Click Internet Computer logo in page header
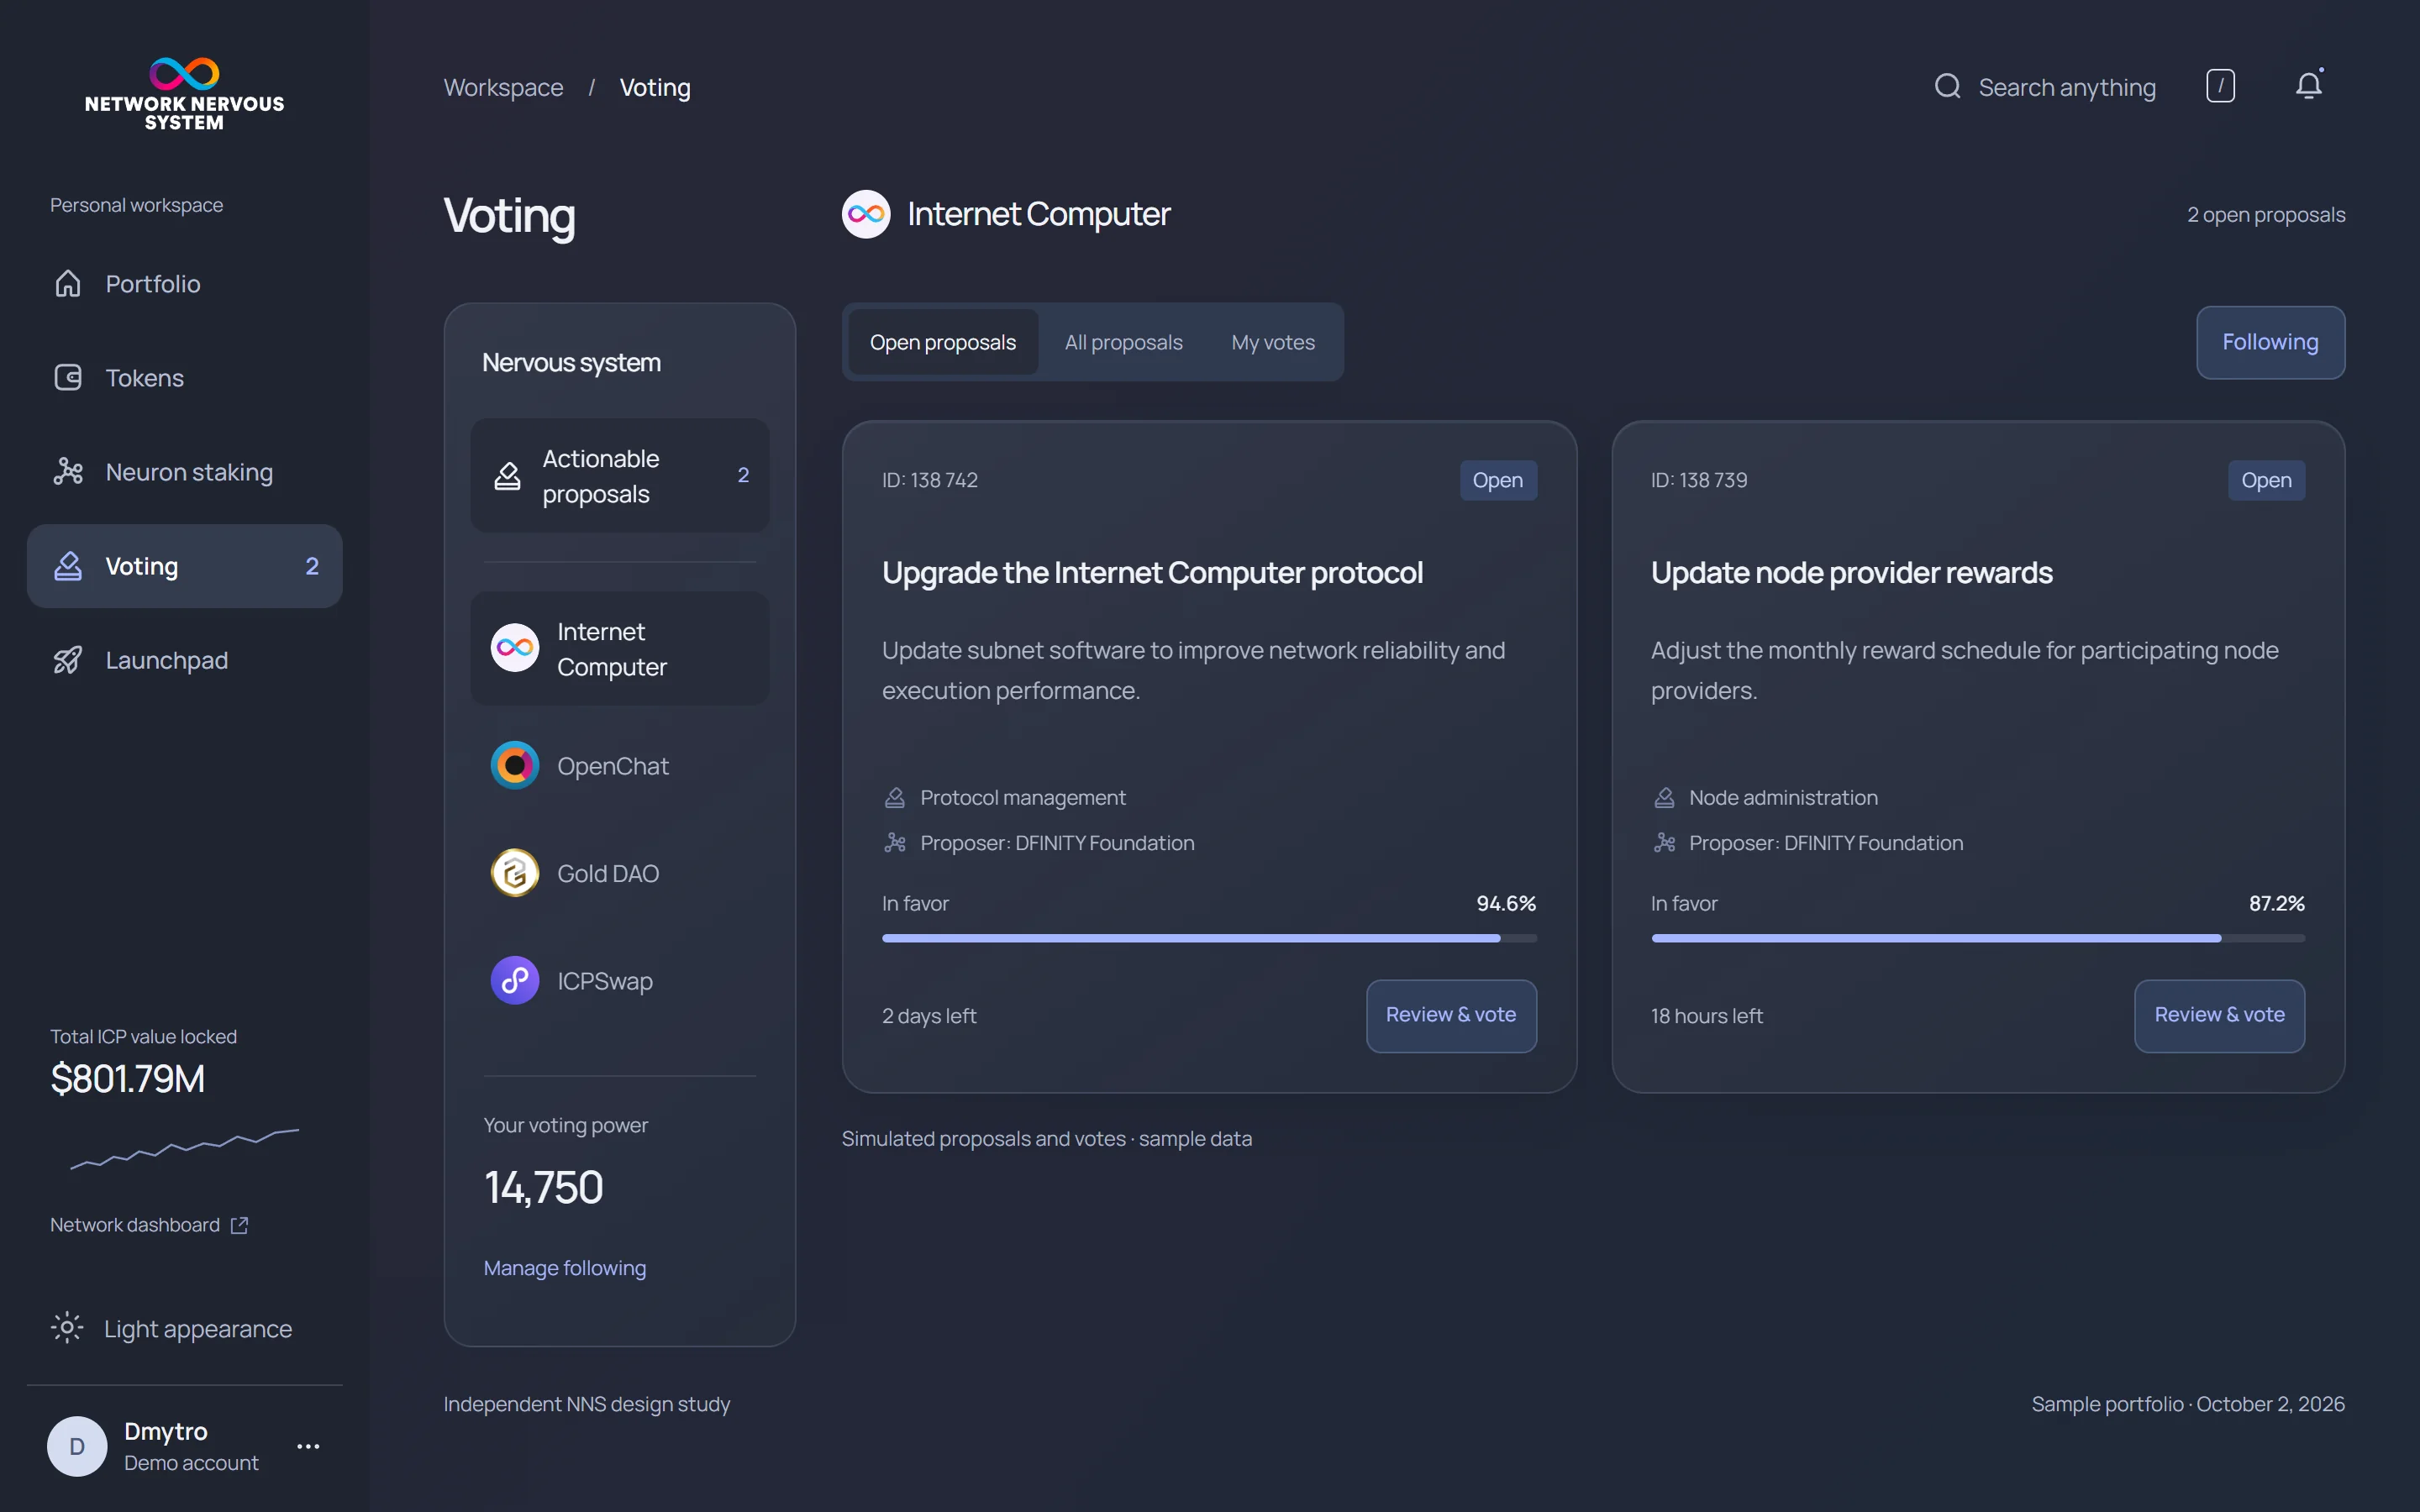2420x1512 pixels. point(866,214)
